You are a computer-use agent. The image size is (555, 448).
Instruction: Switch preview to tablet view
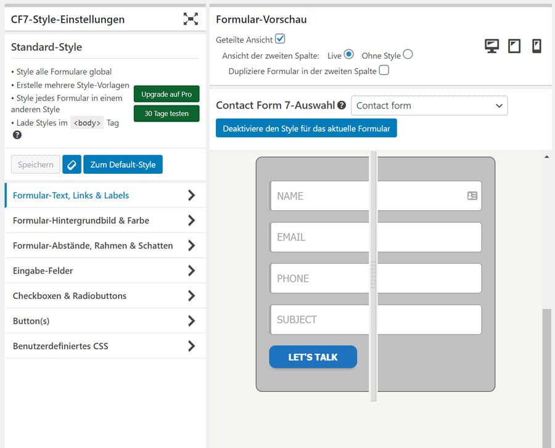coord(515,46)
